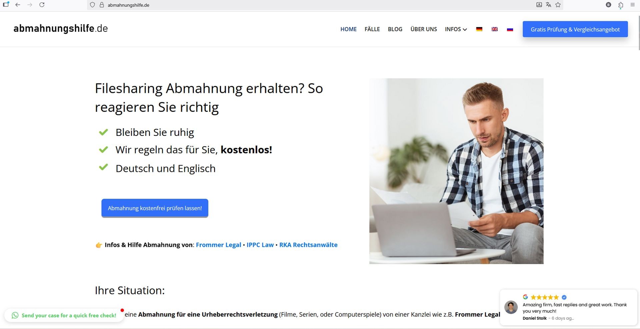Expand the INFOS dropdown menu

tap(456, 29)
